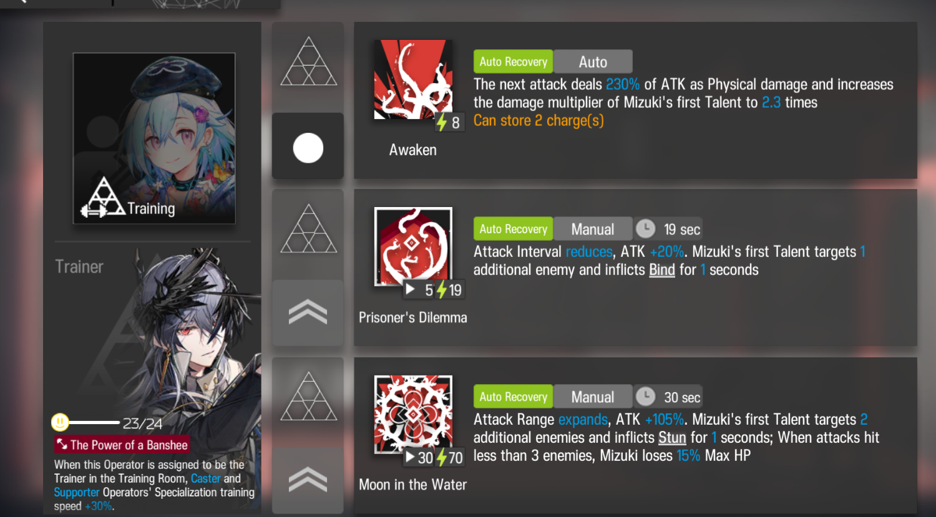Select the Awaken skill icon
Image resolution: width=936 pixels, height=517 pixels.
tap(413, 80)
